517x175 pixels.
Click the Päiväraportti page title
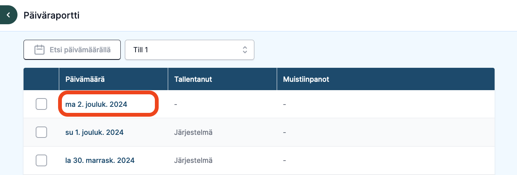click(x=52, y=16)
